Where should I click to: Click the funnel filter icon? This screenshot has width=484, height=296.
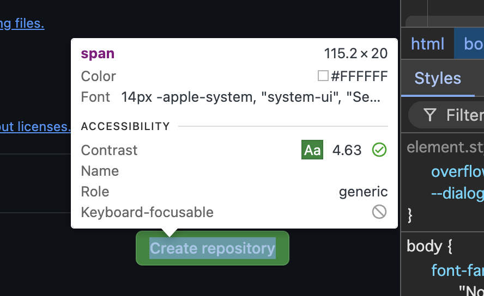pos(429,115)
